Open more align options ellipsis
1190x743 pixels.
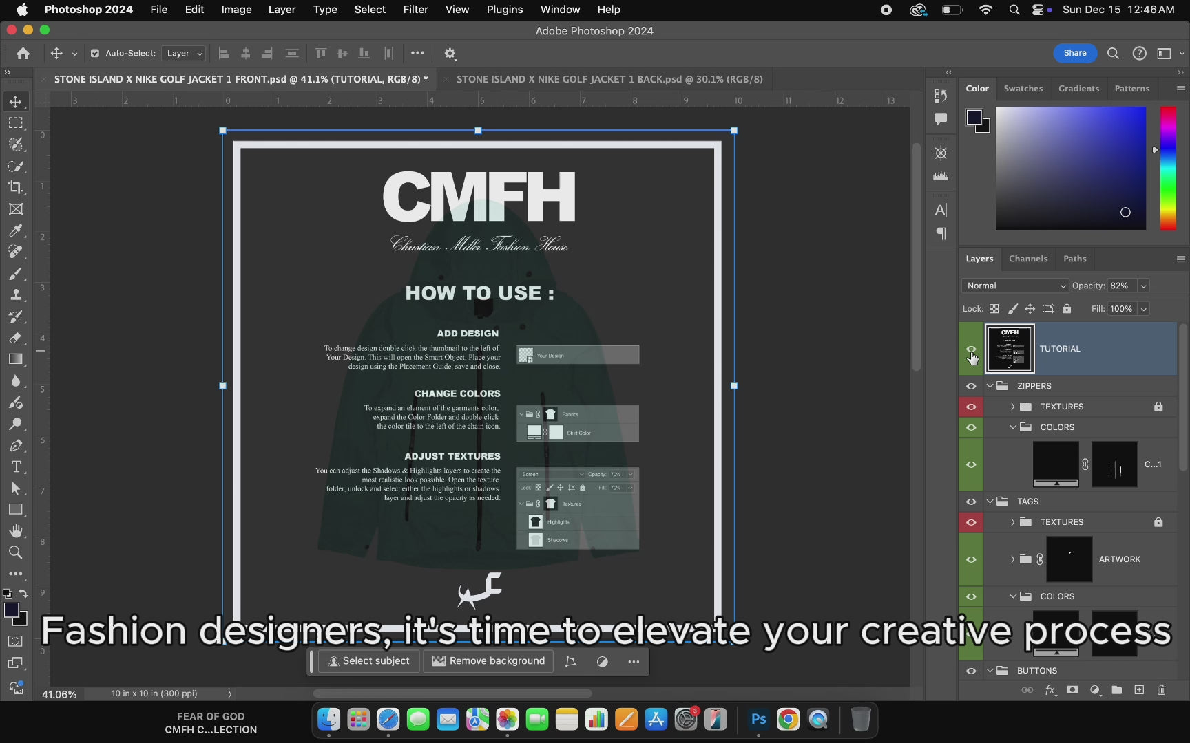click(x=417, y=53)
